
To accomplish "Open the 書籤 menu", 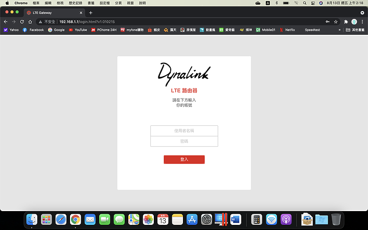I will [x=91, y=3].
